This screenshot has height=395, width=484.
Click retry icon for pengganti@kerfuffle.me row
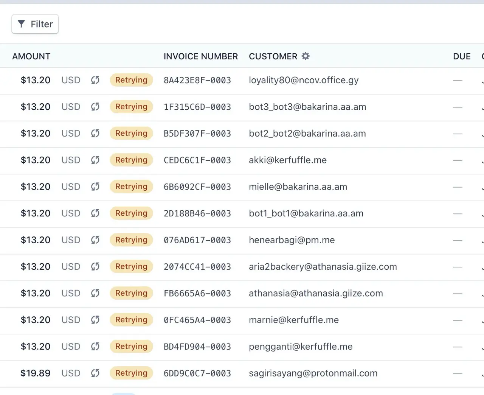[x=95, y=347]
